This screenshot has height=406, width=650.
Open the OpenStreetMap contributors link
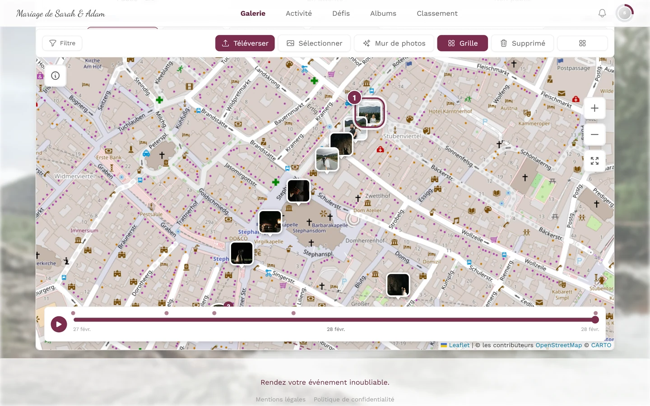coord(558,345)
